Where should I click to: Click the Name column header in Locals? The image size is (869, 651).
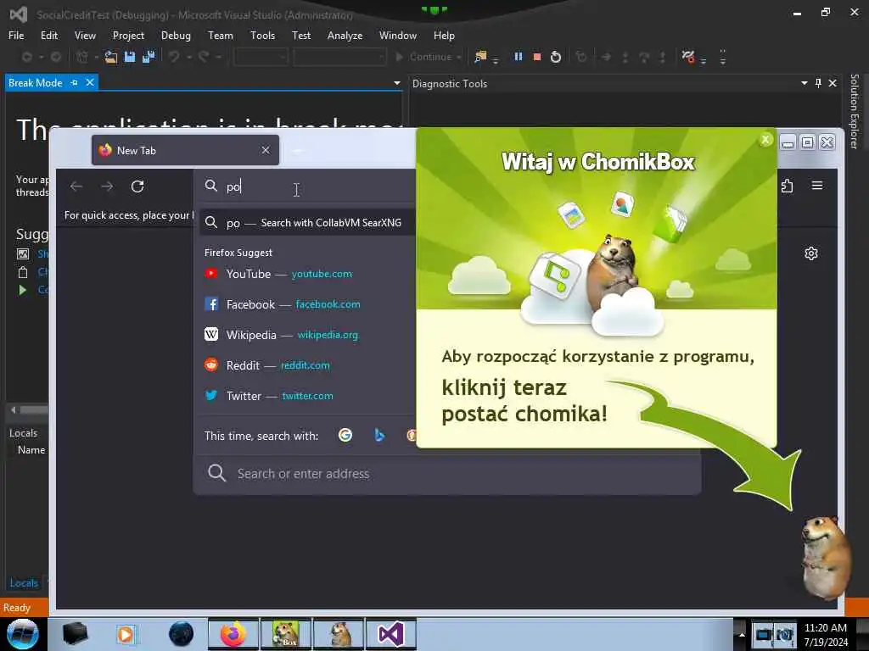click(31, 450)
